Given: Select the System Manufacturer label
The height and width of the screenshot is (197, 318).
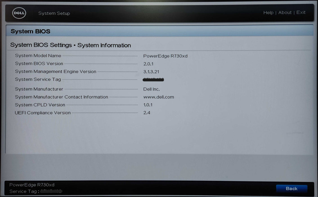Looking at the screenshot, I should 39,89.
